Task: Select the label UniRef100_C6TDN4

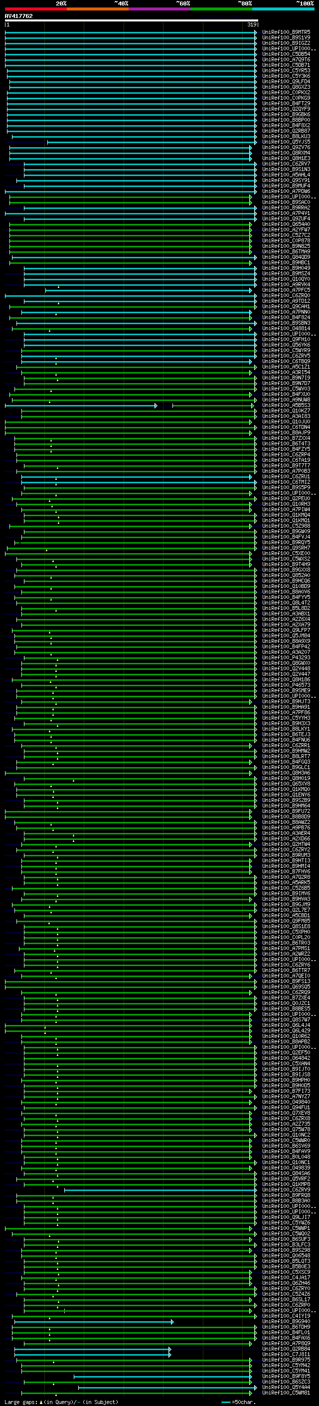Action: 286,427
